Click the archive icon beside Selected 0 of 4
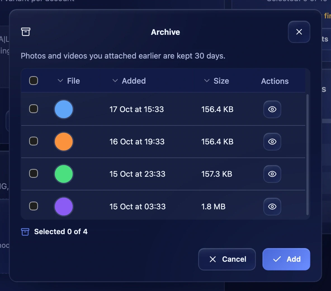Screen dimensions: 331x291 (25, 232)
